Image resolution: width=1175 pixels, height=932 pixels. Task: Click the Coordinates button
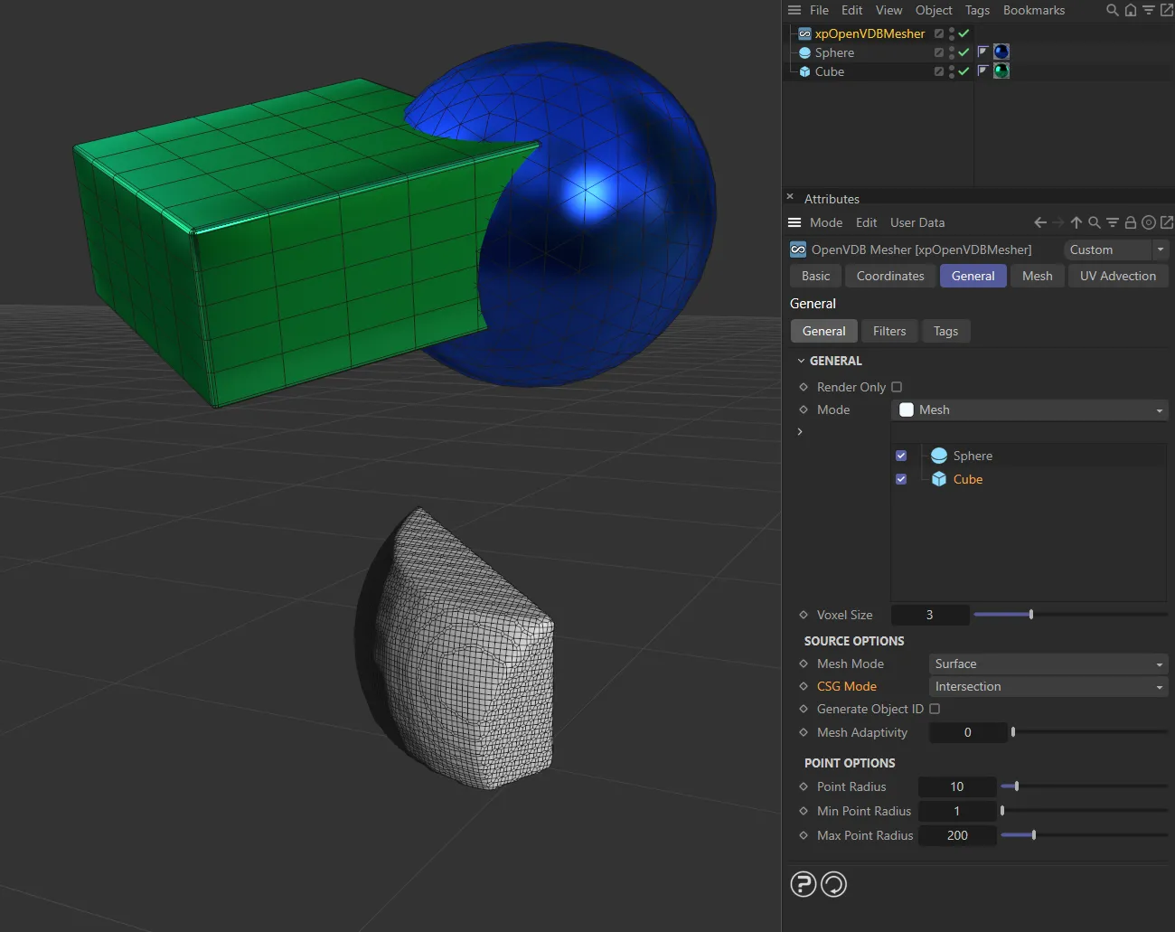[889, 276]
